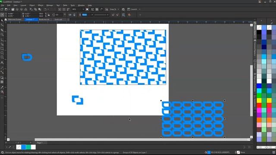Viewport: 276px width, 155px height.
Task: Select the Transparency checkerboard tool
Action: point(2,82)
